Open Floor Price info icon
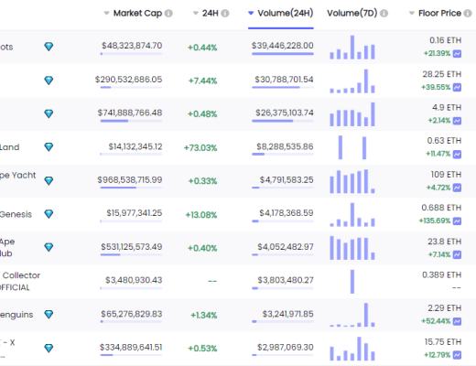Screen dimensions: 476x366 [x=468, y=14]
